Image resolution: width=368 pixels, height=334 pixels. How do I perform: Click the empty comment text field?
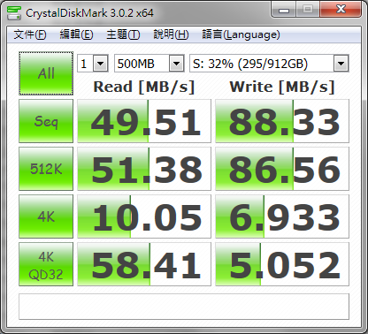coord(184,307)
